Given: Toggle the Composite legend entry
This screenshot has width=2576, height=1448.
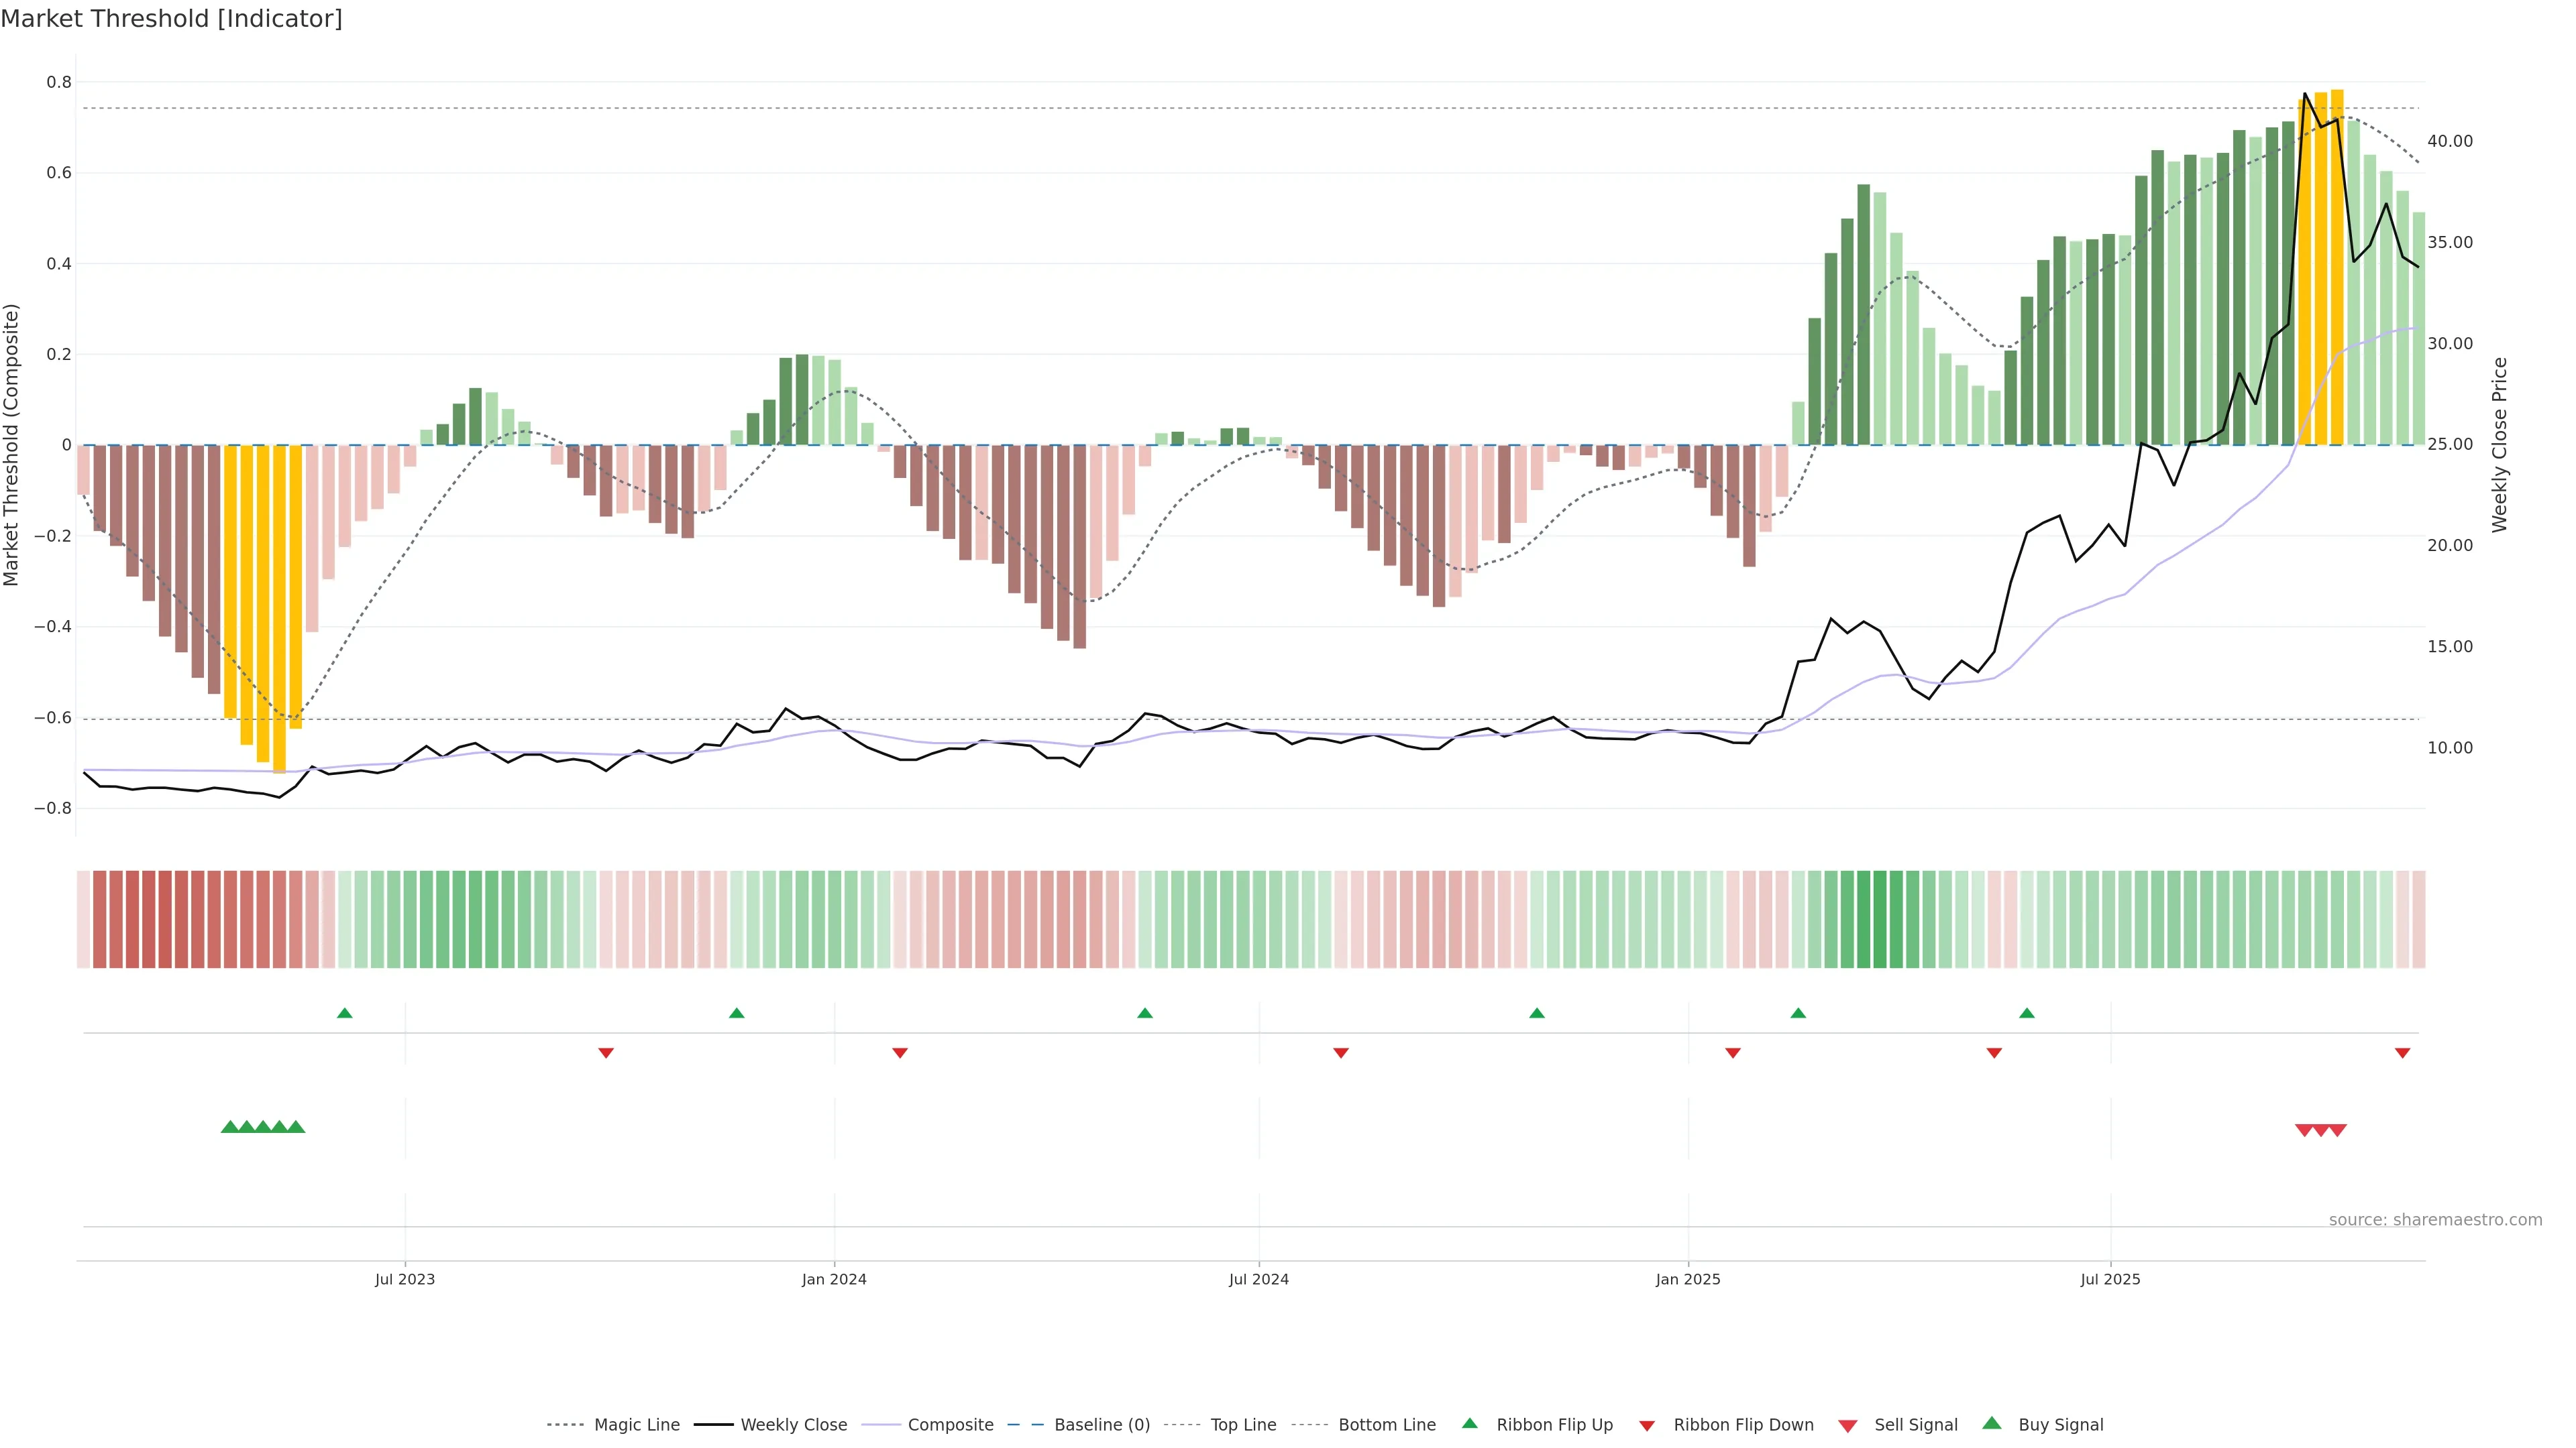Looking at the screenshot, I should coord(950,1424).
